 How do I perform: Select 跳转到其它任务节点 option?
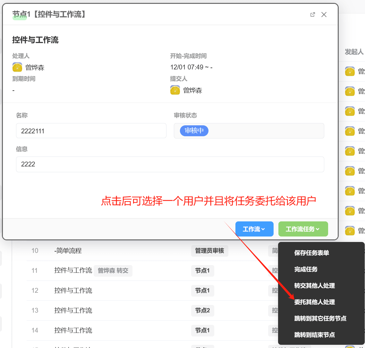pos(320,318)
